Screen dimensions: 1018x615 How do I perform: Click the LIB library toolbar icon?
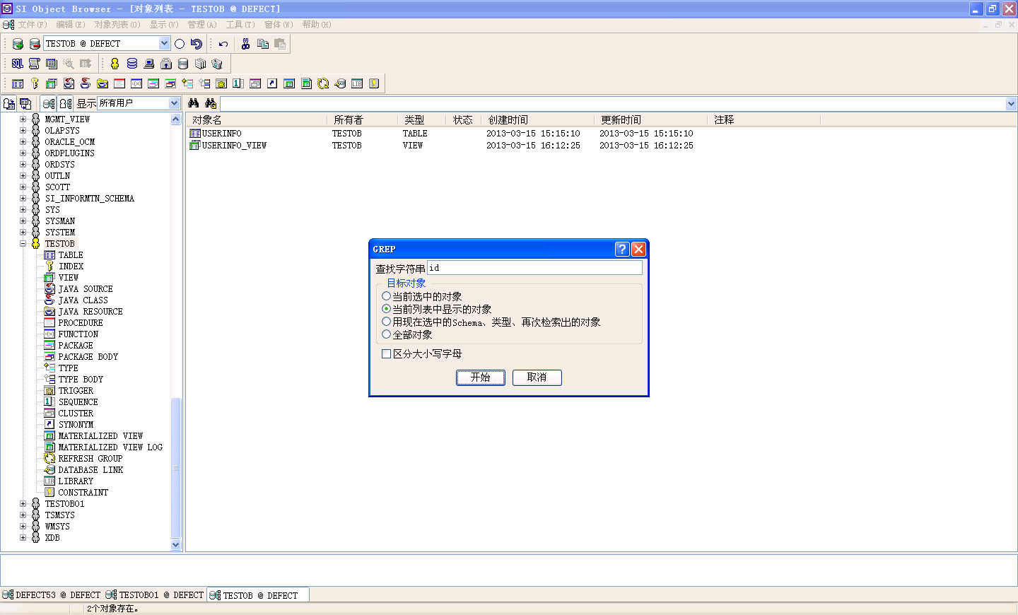tap(357, 83)
